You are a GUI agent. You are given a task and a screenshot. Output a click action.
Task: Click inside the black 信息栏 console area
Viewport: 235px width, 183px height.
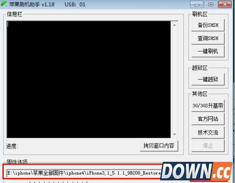tap(89, 80)
